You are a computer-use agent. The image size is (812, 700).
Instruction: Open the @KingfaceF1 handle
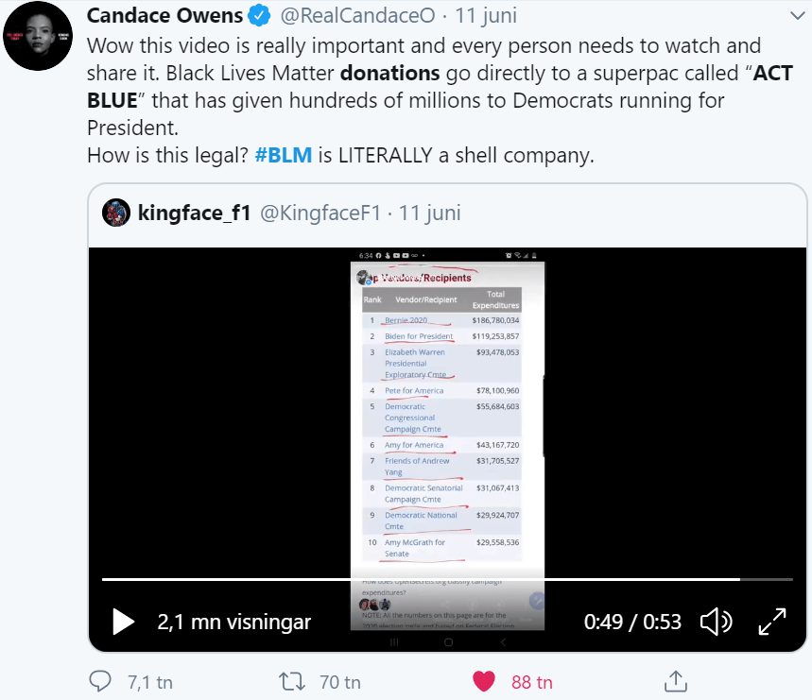[320, 213]
